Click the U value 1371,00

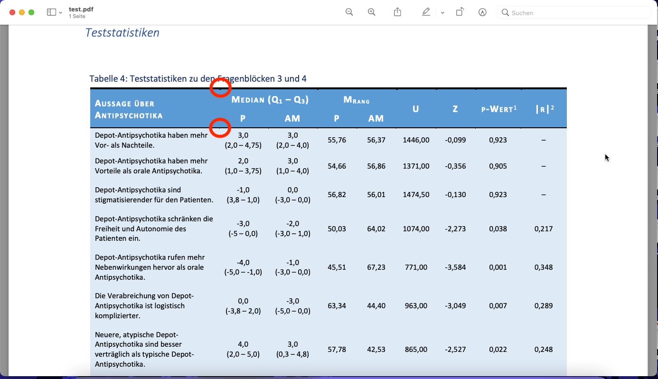pos(416,166)
